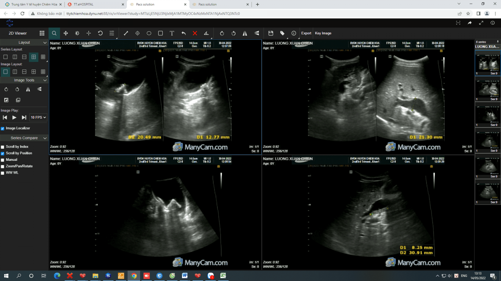This screenshot has height=281, width=501.
Task: Tick the Zoom/Pan/Rotate checkbox
Action: [x=3, y=166]
